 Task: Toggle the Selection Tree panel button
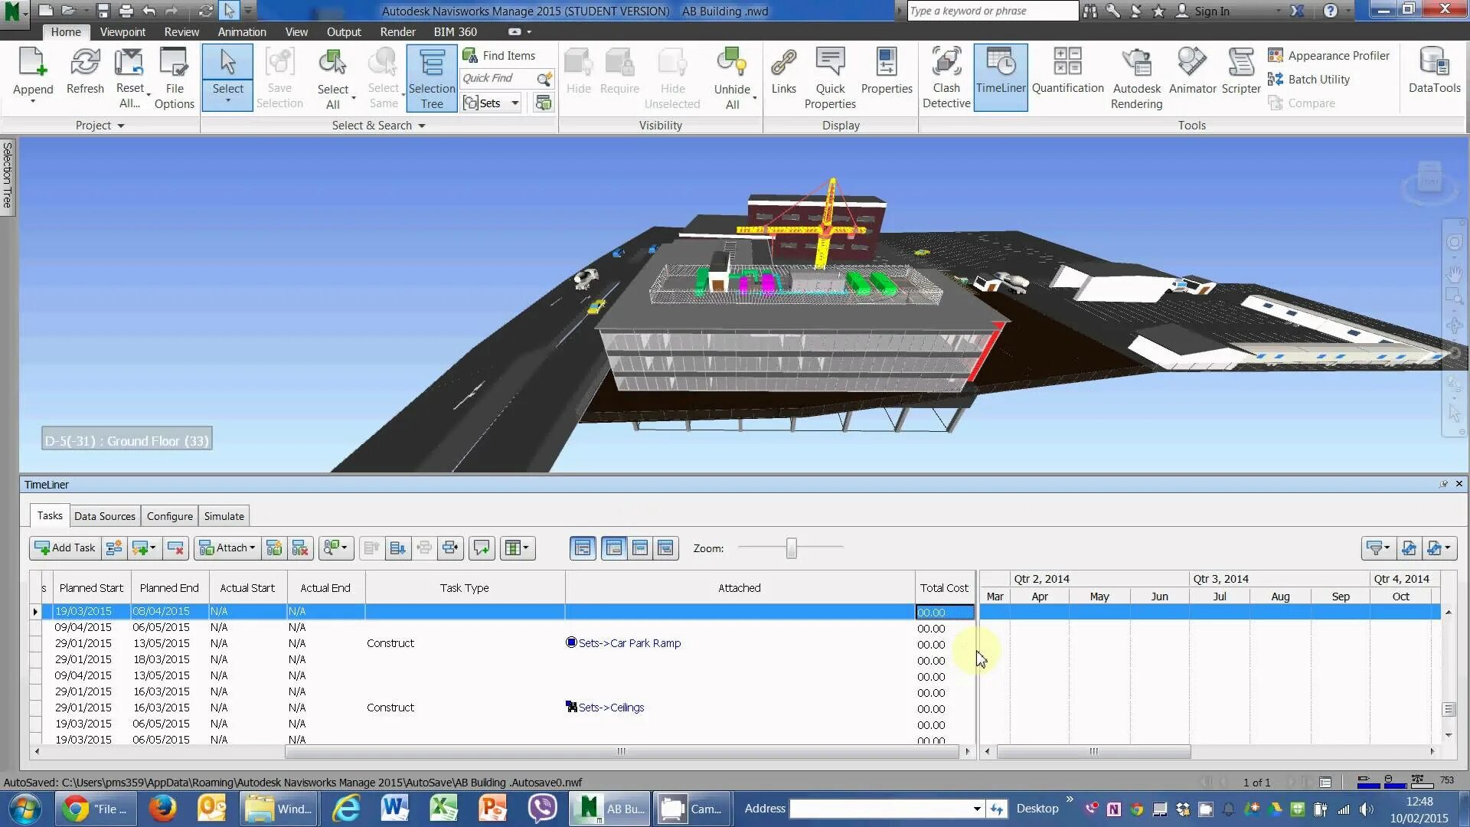coord(432,78)
